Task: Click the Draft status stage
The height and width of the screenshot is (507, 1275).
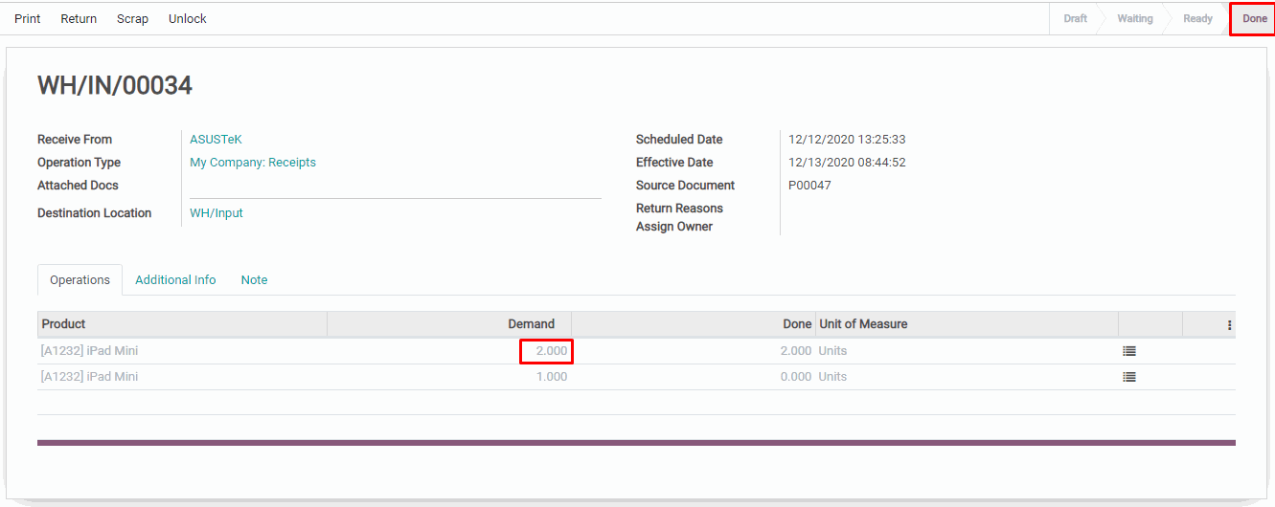Action: coord(1075,18)
